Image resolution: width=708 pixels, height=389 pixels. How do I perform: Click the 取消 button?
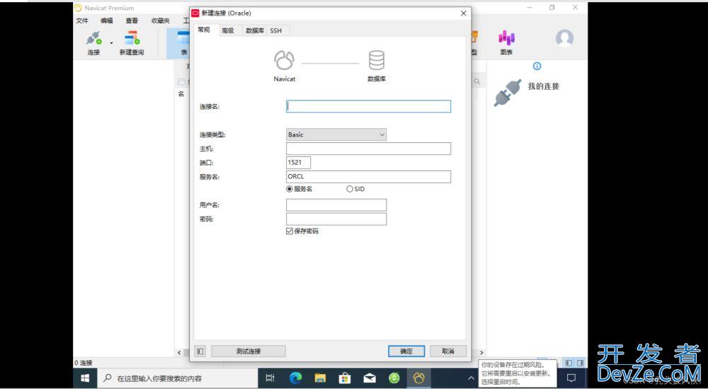point(448,351)
